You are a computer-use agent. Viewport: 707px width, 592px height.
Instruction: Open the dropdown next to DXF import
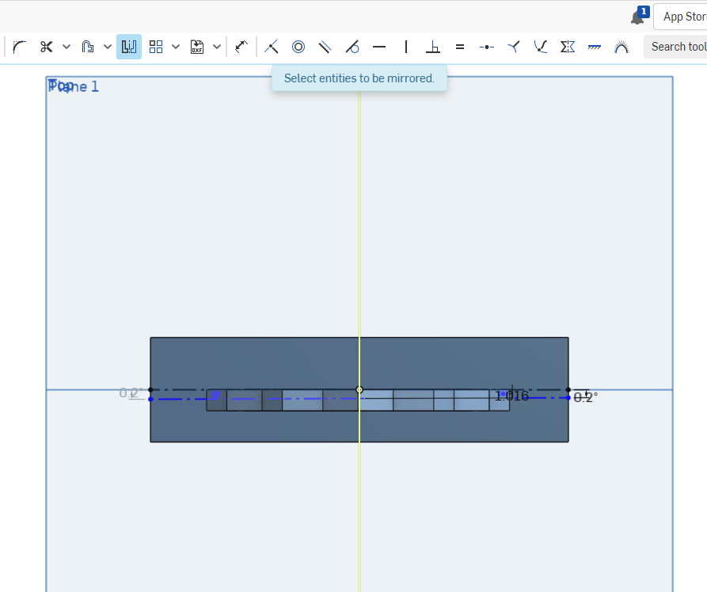(217, 47)
